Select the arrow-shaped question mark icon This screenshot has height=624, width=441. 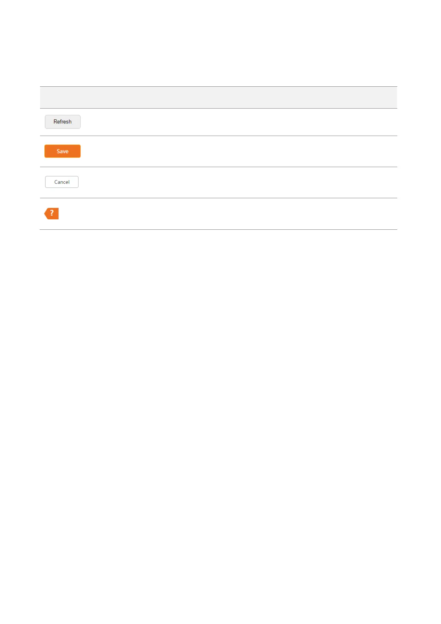pyautogui.click(x=51, y=213)
